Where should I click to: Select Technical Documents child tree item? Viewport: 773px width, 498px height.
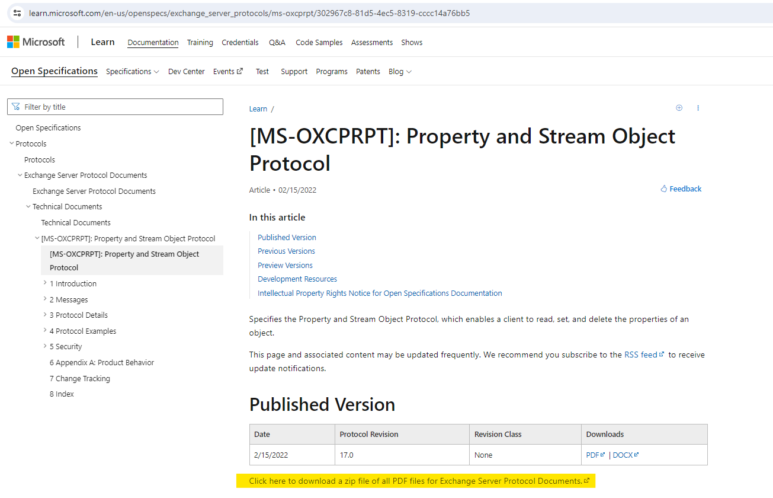click(76, 223)
